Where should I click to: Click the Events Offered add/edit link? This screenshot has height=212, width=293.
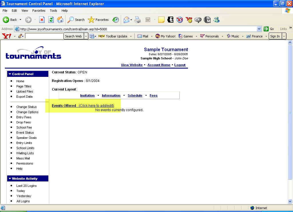click(96, 106)
